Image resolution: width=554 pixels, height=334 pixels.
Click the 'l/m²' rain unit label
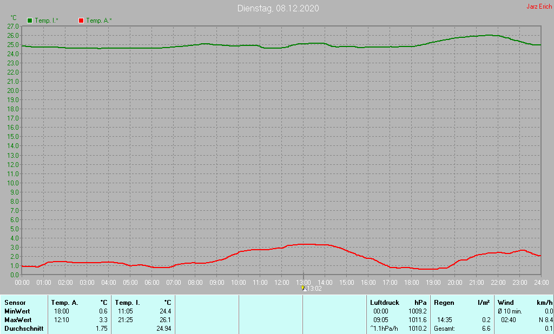[484, 303]
